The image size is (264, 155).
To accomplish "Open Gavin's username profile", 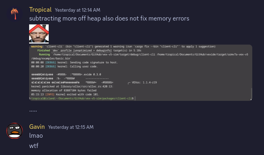I will [37, 127].
